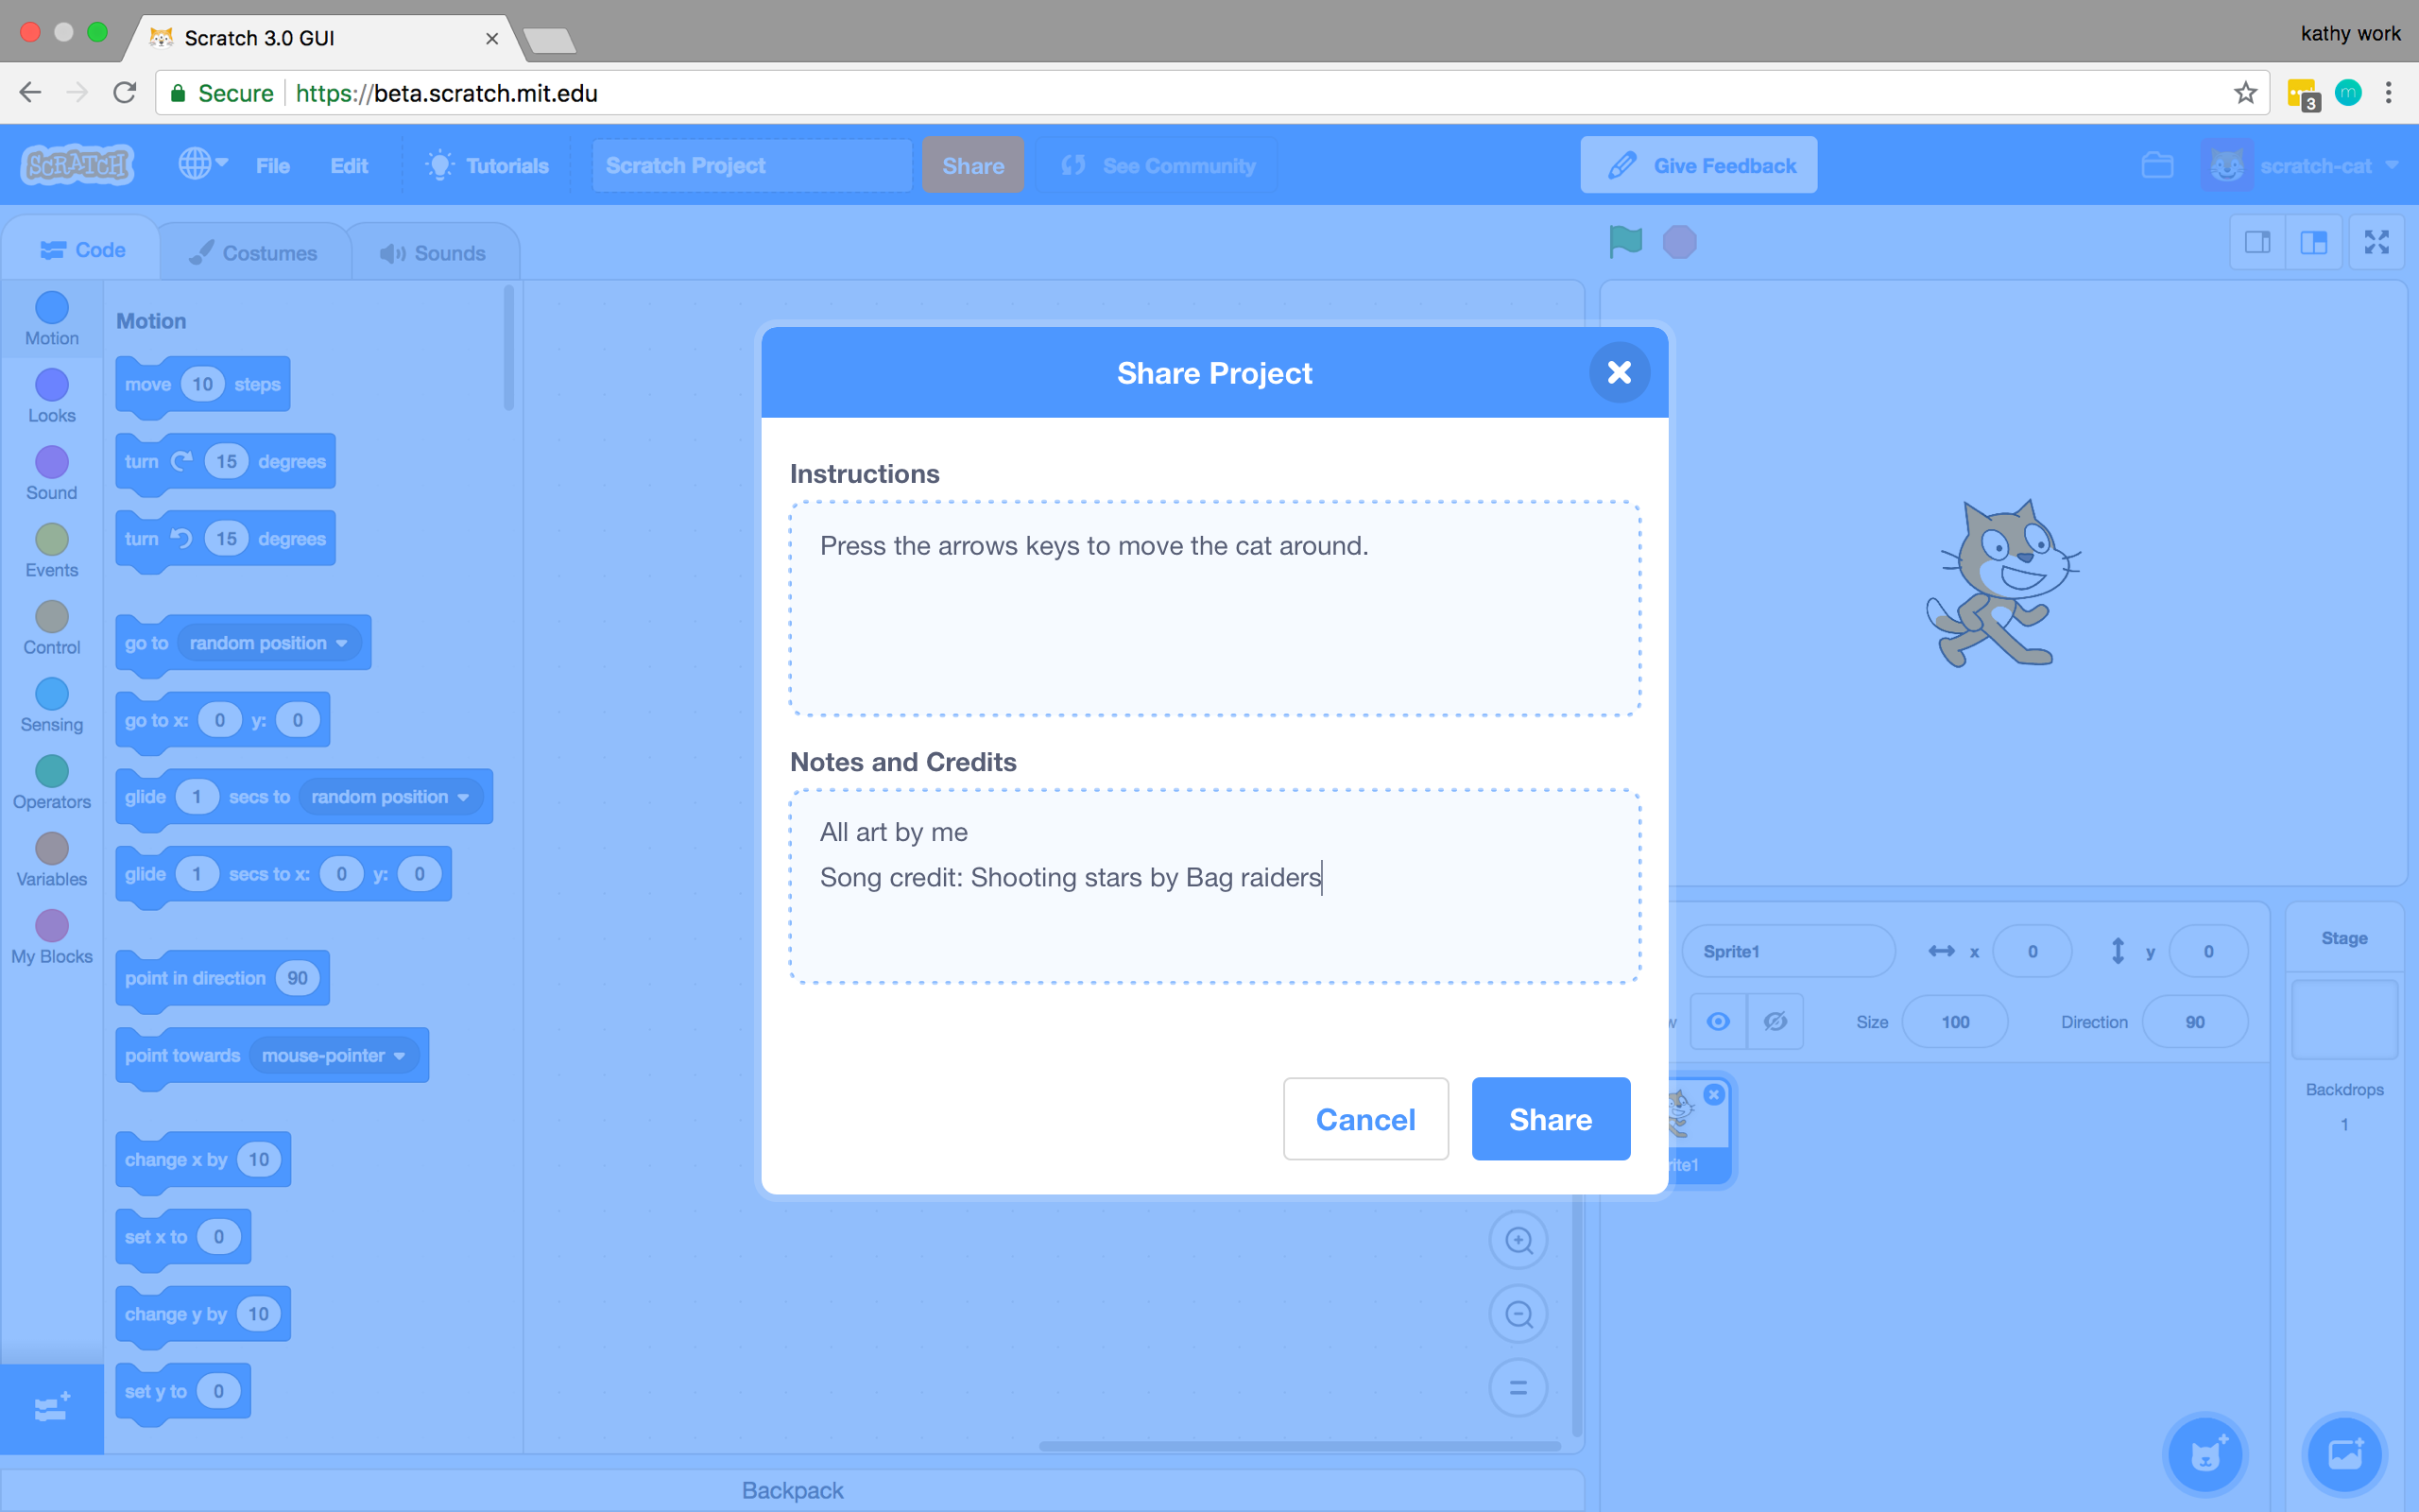Cancel sharing the project
The width and height of the screenshot is (2419, 1512).
(1365, 1119)
